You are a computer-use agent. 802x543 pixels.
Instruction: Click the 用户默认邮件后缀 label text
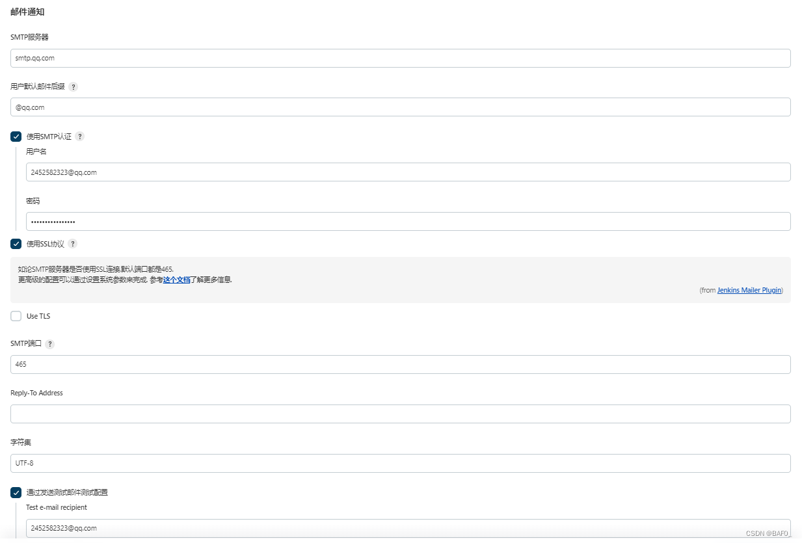[38, 86]
